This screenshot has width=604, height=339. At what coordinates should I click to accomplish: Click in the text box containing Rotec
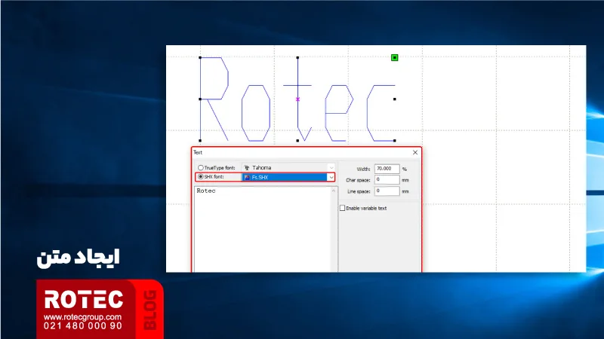pyautogui.click(x=262, y=229)
